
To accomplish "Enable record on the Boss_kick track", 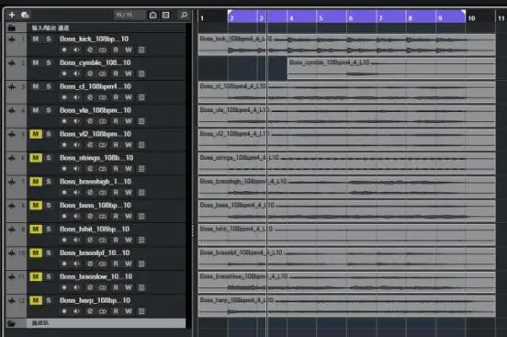I will tap(64, 50).
